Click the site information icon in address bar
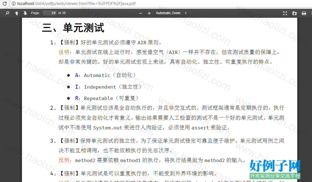 pos(14,4)
